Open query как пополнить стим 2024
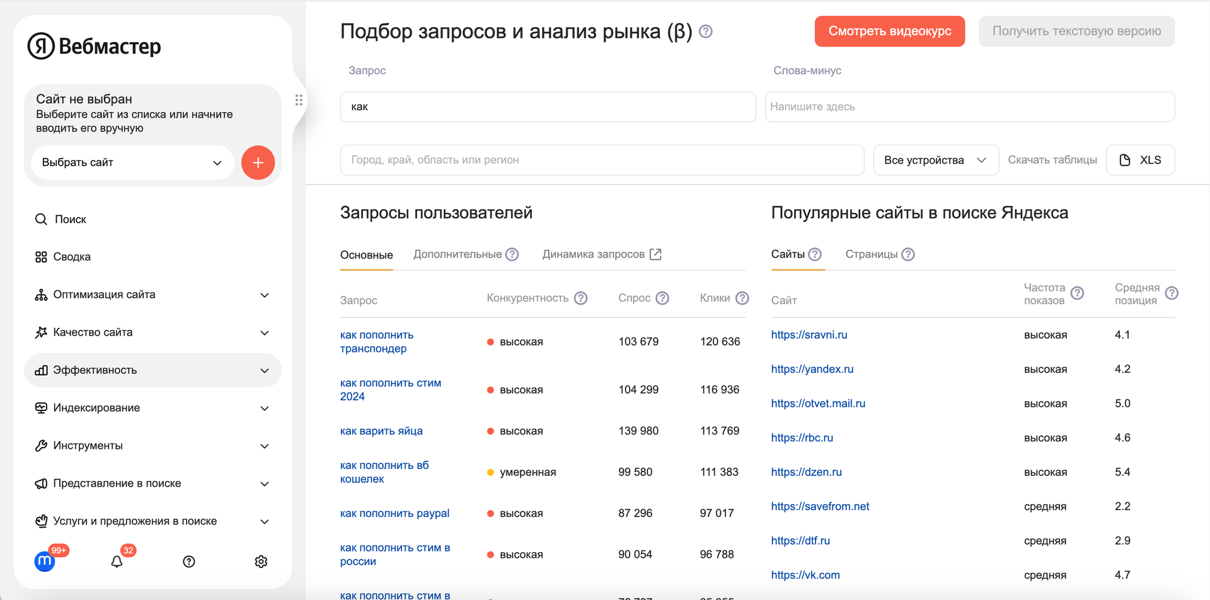Image resolution: width=1210 pixels, height=600 pixels. (391, 390)
